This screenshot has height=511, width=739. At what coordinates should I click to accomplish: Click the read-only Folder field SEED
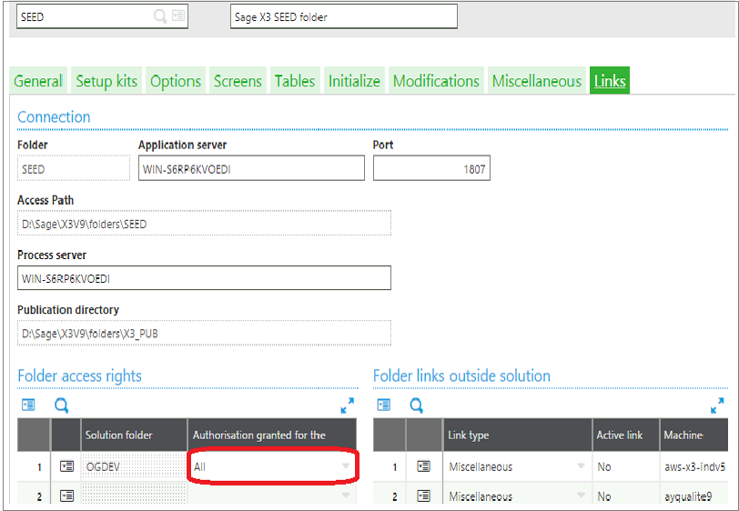pyautogui.click(x=74, y=168)
